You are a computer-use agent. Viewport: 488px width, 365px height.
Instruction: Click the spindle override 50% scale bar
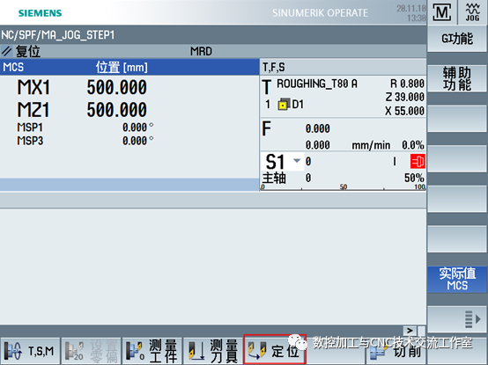[x=343, y=187]
